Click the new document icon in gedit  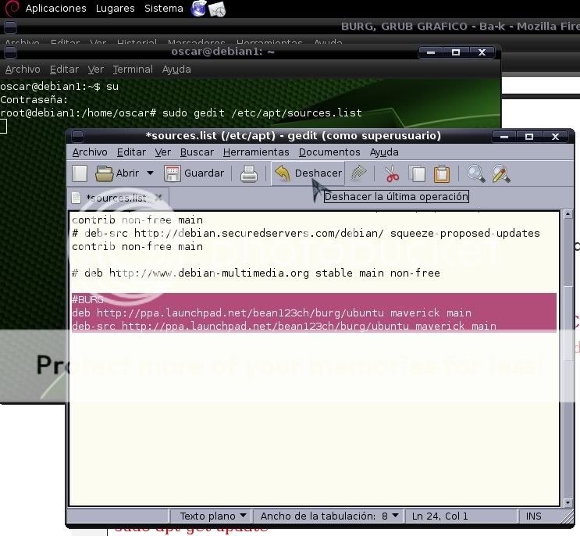[80, 173]
